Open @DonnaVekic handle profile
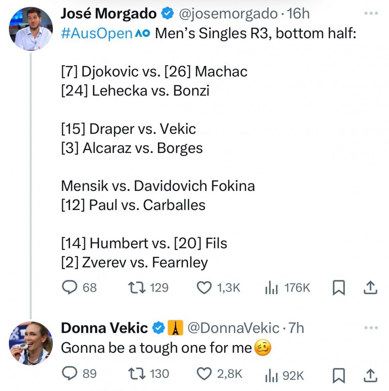 tap(233, 328)
